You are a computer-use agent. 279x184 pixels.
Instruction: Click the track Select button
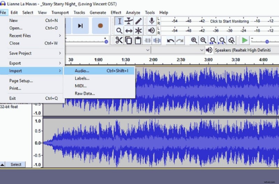(x=16, y=165)
